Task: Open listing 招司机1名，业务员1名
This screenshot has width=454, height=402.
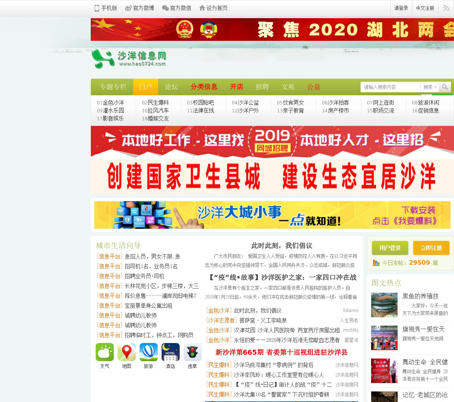Action: (x=151, y=266)
